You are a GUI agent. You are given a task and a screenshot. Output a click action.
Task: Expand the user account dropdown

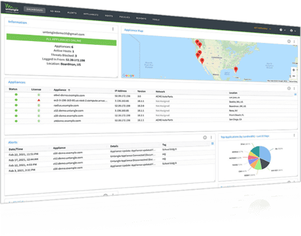[x=293, y=31]
